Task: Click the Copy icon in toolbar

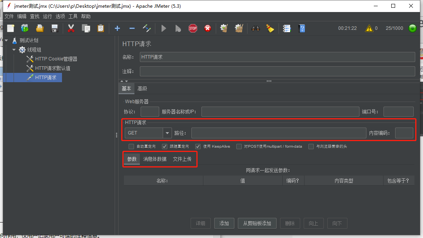Action: click(x=86, y=28)
